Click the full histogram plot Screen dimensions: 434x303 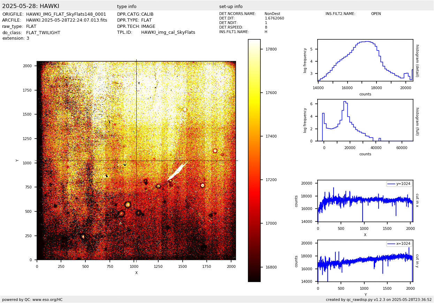pyautogui.click(x=365, y=120)
